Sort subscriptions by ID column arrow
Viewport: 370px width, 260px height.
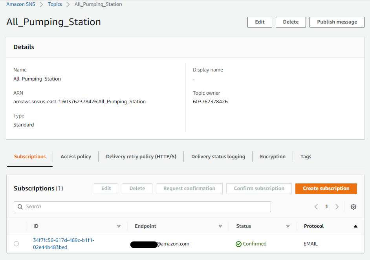119,226
